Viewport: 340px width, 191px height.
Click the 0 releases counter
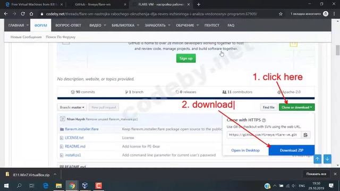[186, 92]
